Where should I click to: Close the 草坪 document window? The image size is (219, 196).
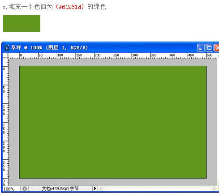click(217, 48)
